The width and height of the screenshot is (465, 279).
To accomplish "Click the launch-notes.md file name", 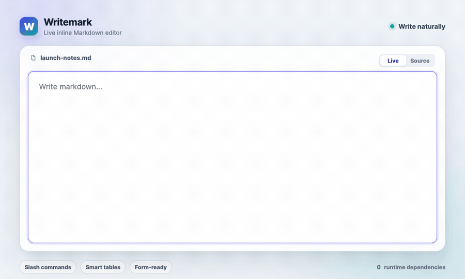I will (x=66, y=58).
